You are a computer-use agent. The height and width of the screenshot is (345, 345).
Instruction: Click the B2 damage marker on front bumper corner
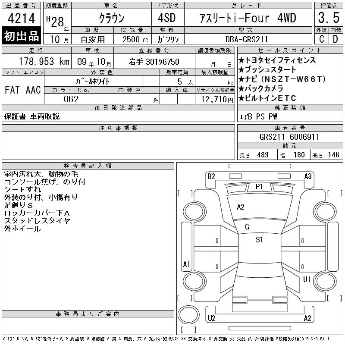click(x=211, y=176)
